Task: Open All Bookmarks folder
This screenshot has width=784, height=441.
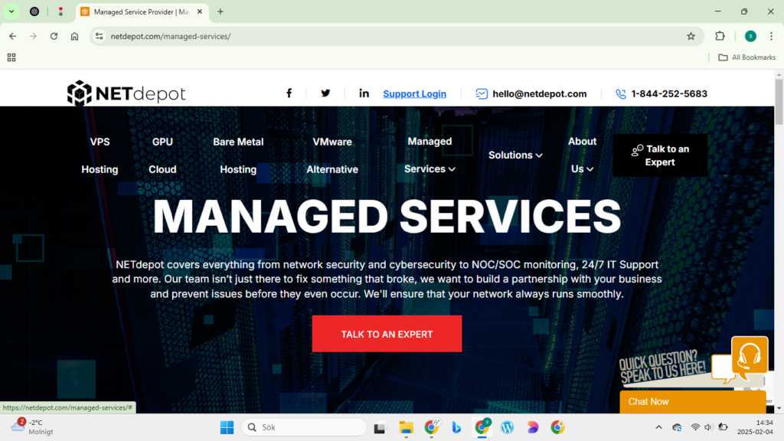Action: tap(747, 57)
